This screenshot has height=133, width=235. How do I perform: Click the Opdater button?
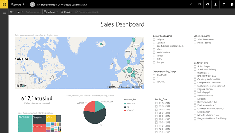[x=66, y=12]
